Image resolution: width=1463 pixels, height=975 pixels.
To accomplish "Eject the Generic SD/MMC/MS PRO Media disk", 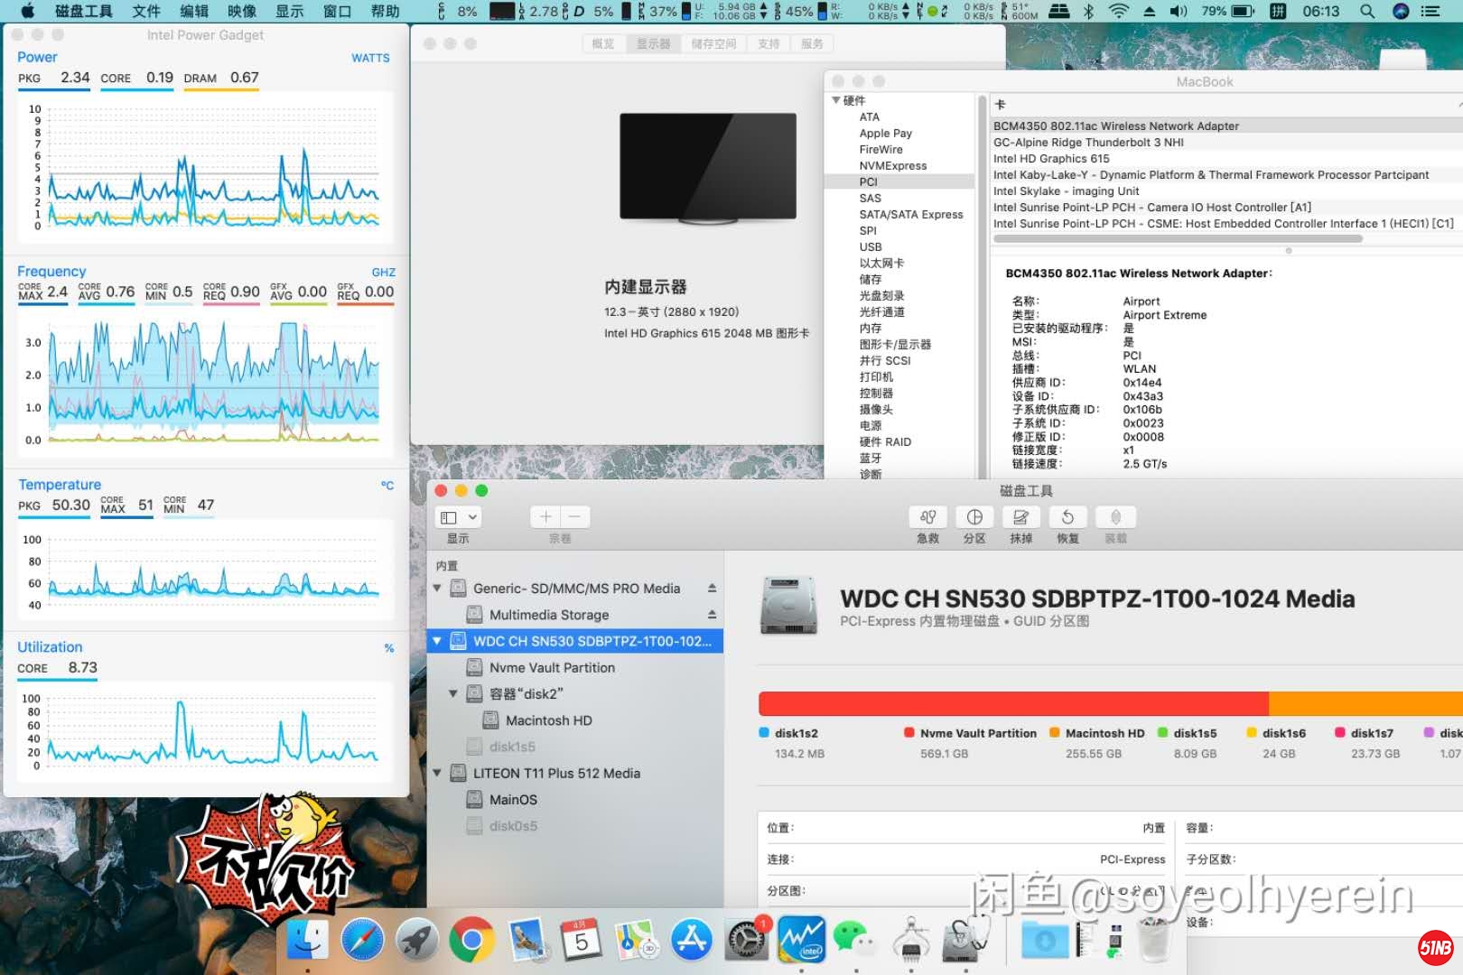I will click(x=712, y=589).
